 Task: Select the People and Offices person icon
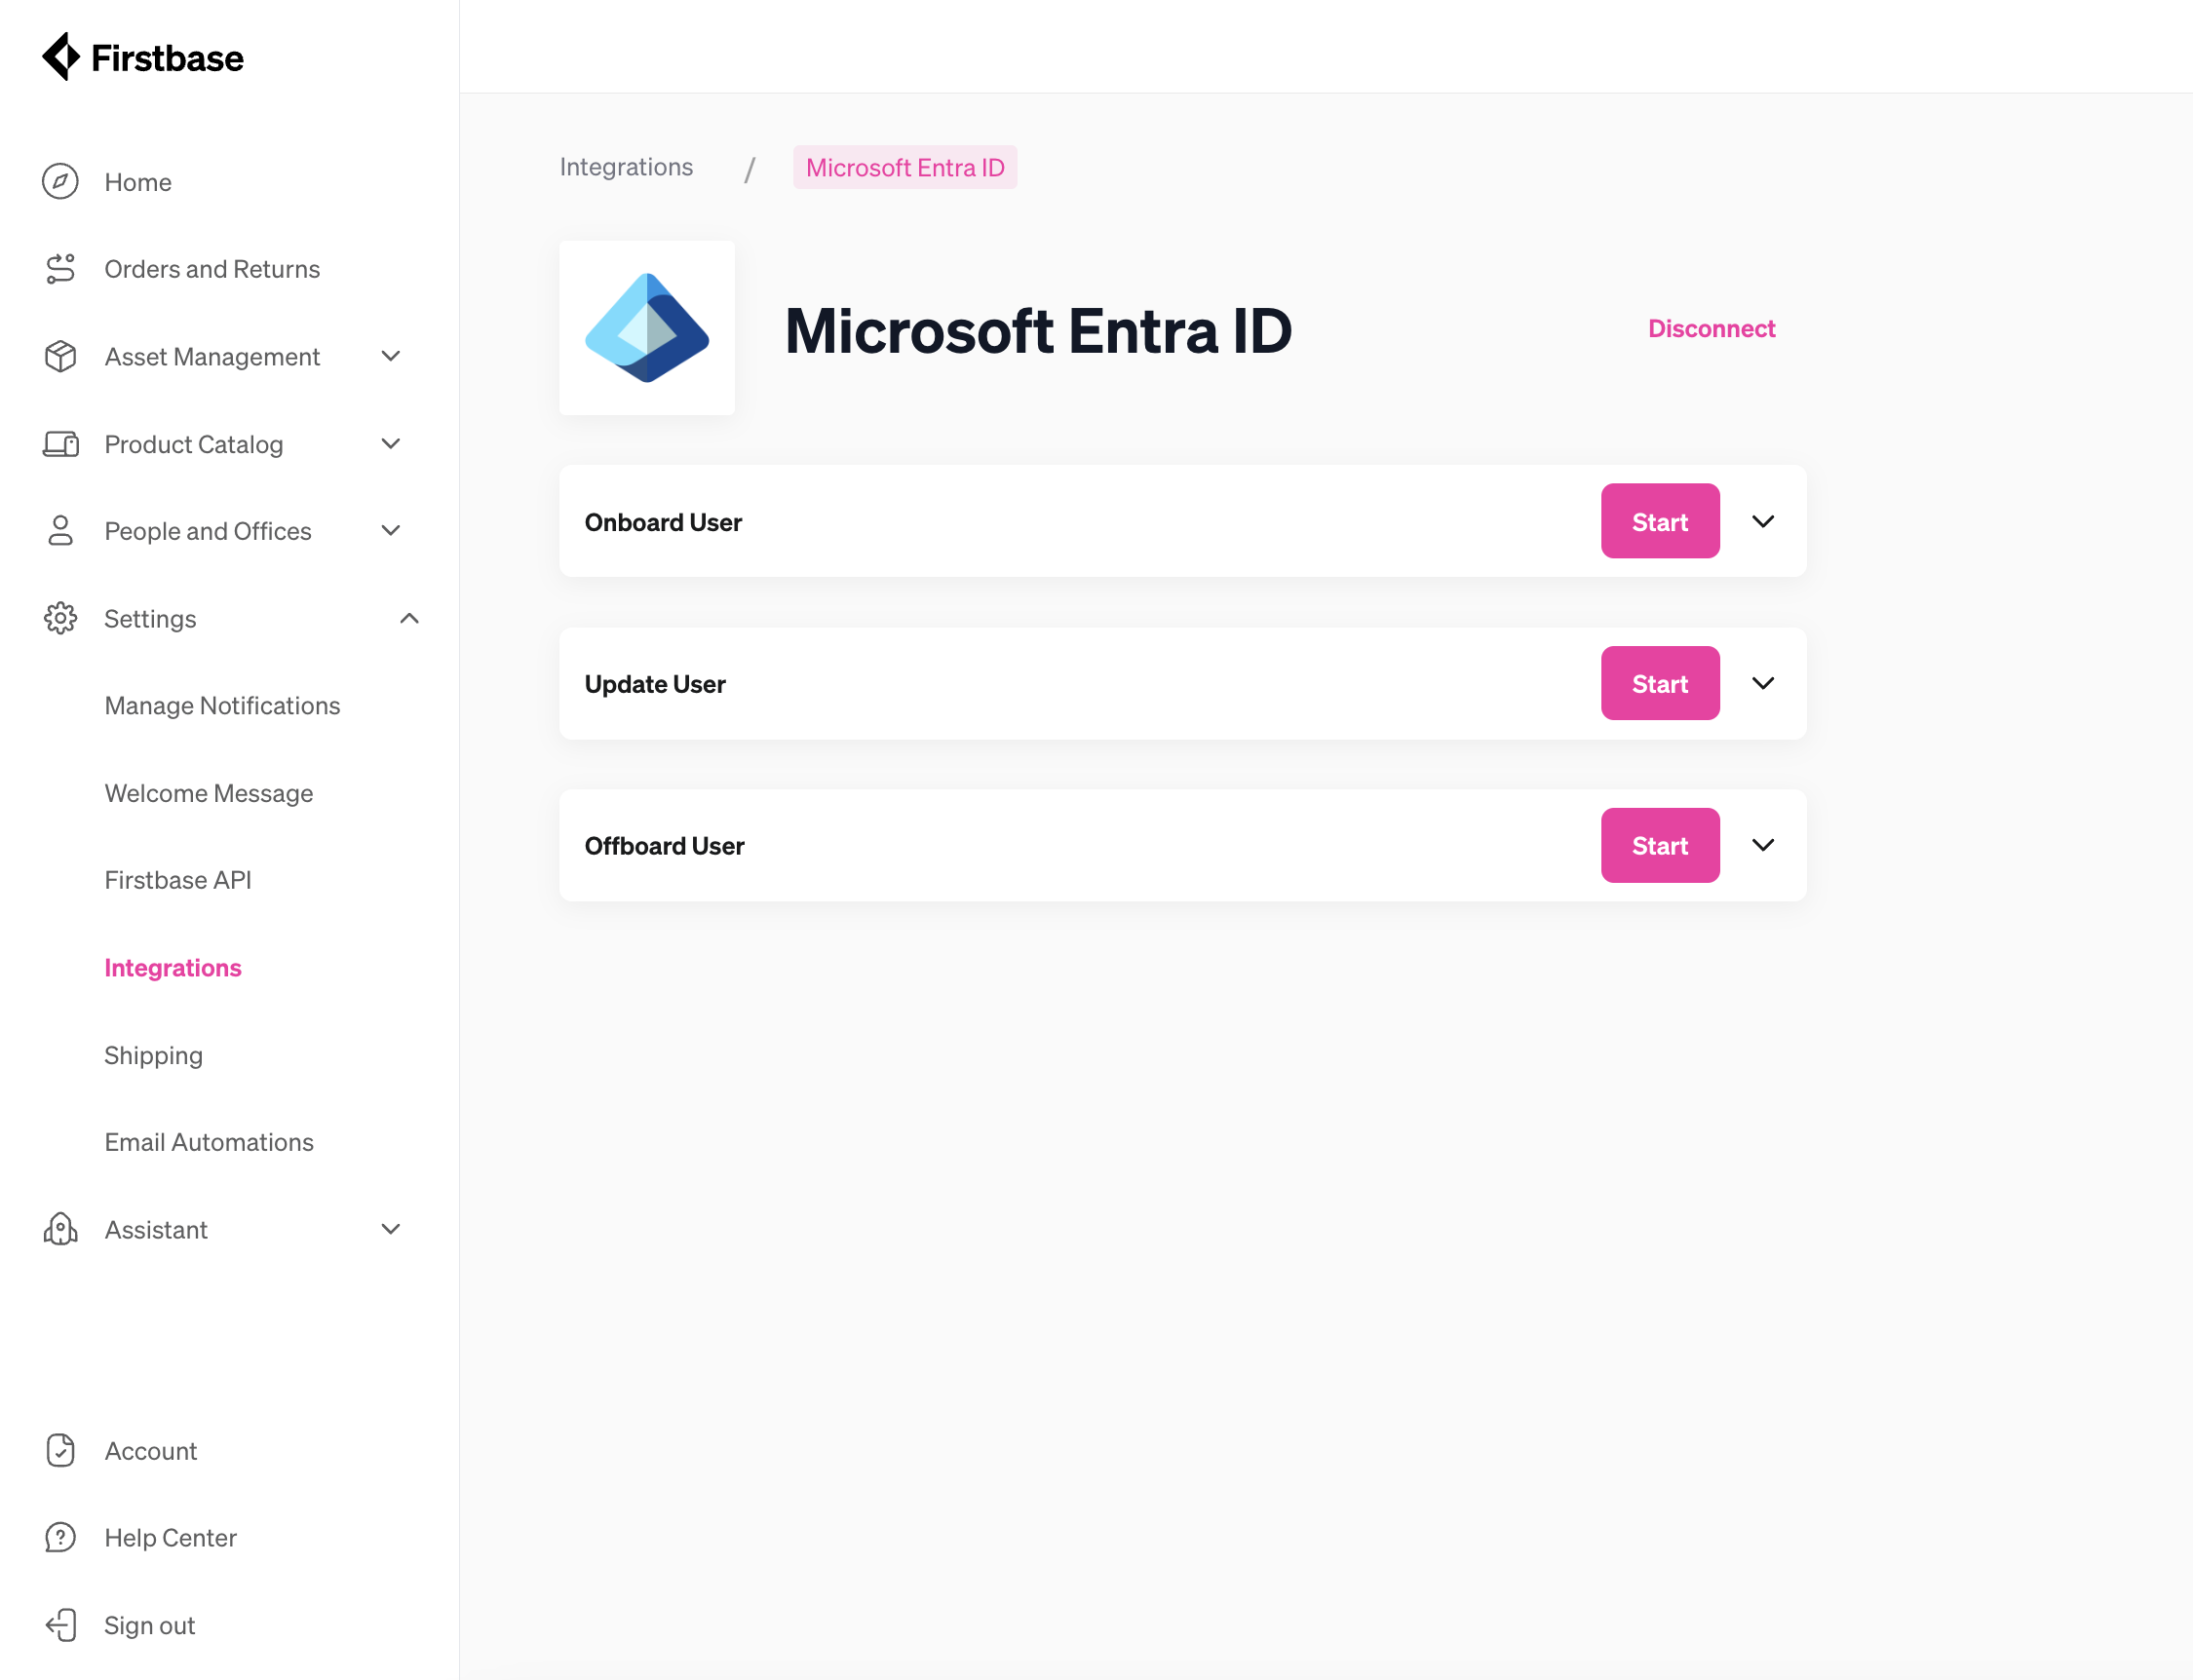click(60, 531)
